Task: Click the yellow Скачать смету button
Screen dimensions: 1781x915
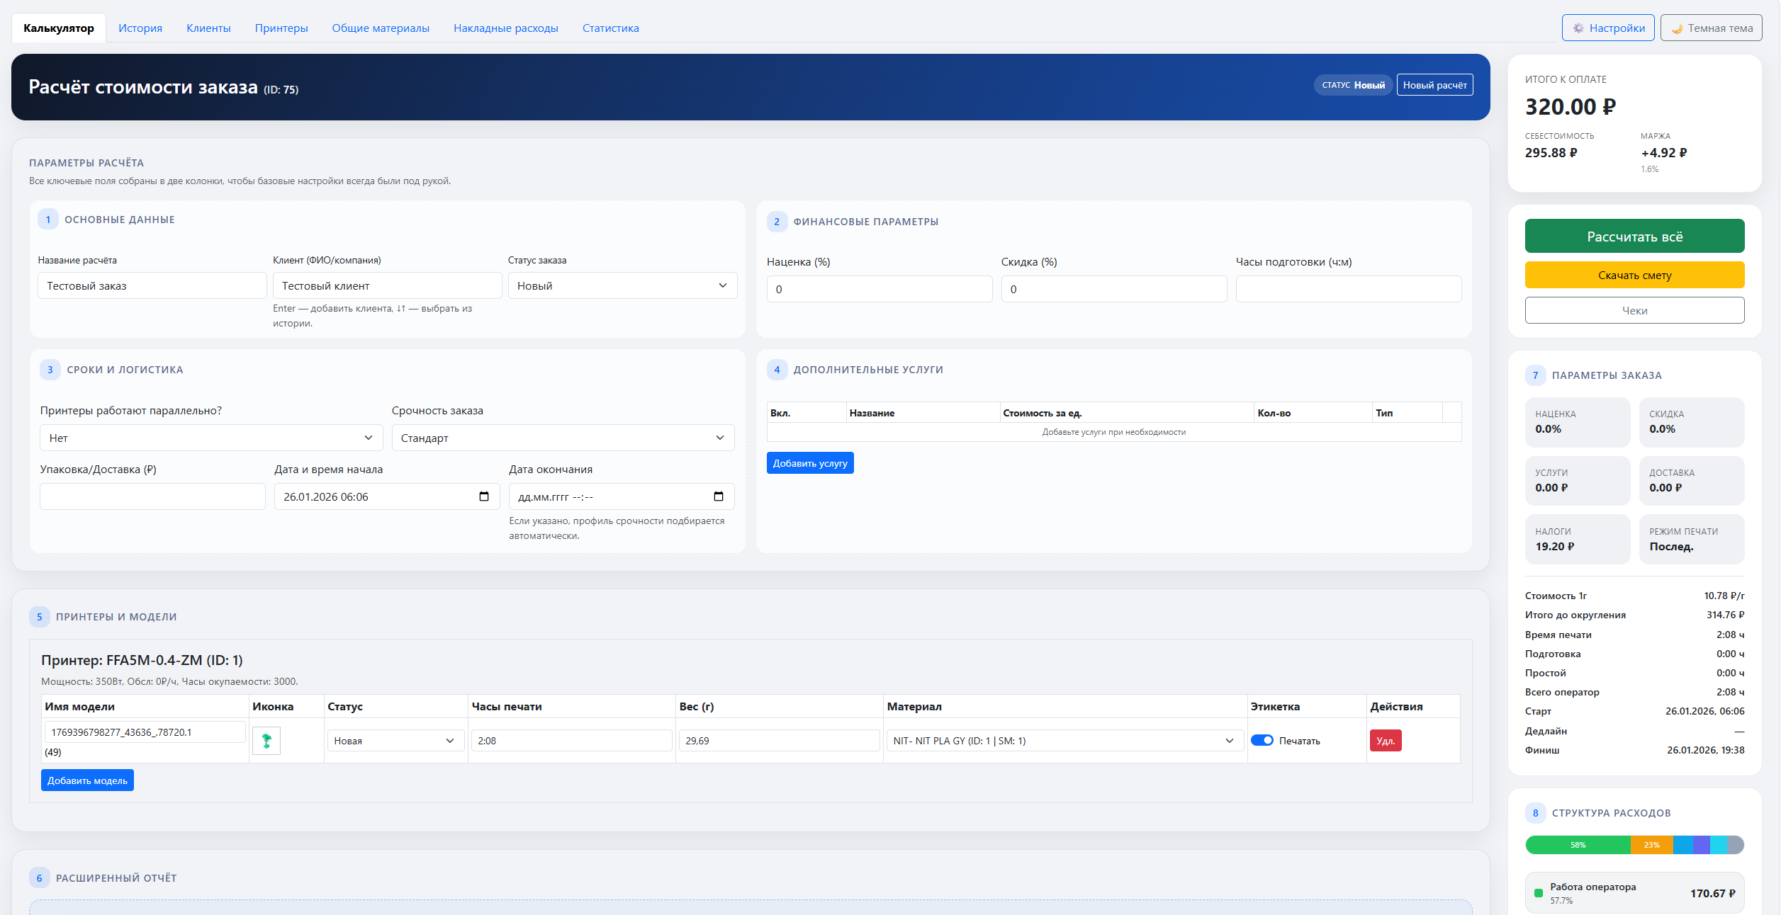Action: (x=1634, y=275)
